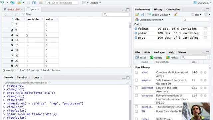Enable the assertthat package checkbox

click(136, 88)
